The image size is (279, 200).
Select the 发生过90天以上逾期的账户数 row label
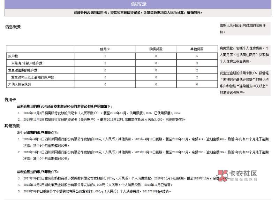32,77
